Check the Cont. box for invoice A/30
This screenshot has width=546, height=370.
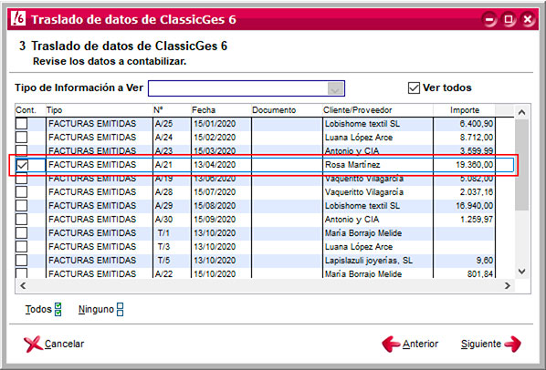click(22, 220)
